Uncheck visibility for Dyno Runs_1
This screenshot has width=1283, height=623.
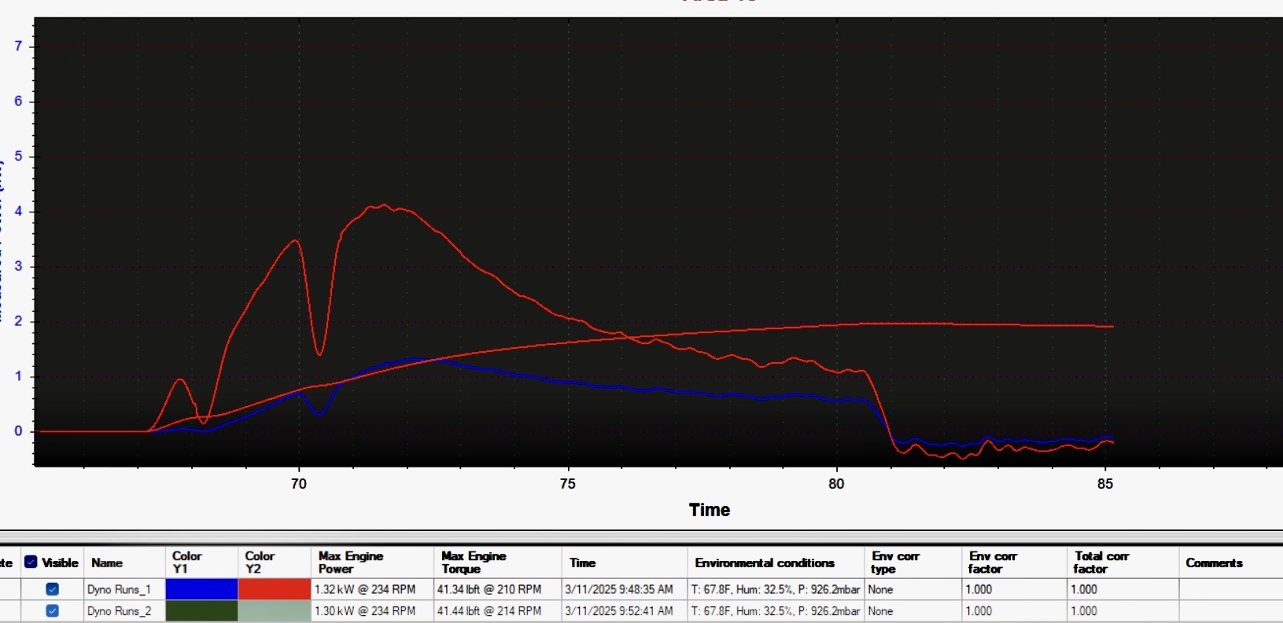tap(53, 589)
